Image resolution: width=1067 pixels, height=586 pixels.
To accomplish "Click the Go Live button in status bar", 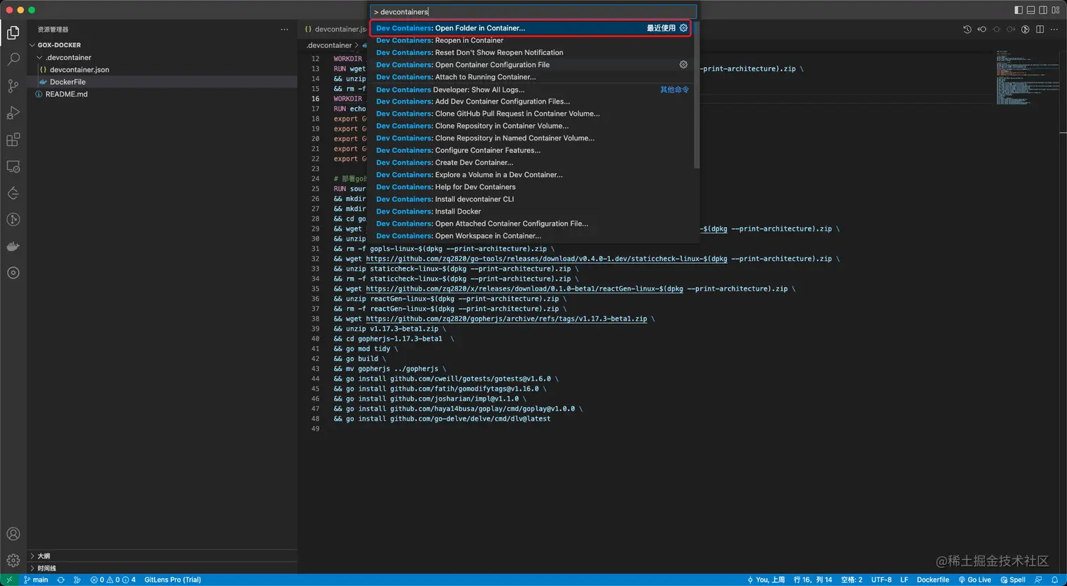I will pos(974,580).
